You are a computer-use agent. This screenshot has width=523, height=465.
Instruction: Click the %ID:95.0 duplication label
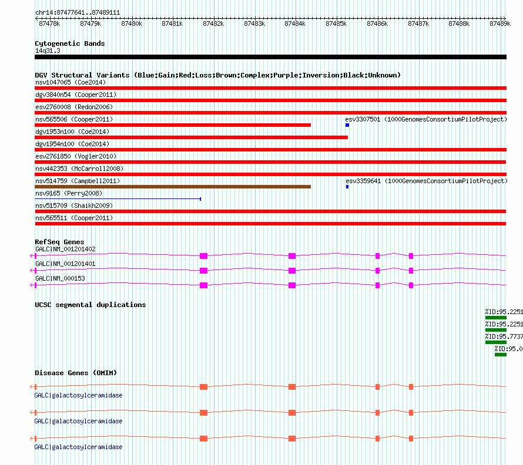[x=509, y=349]
